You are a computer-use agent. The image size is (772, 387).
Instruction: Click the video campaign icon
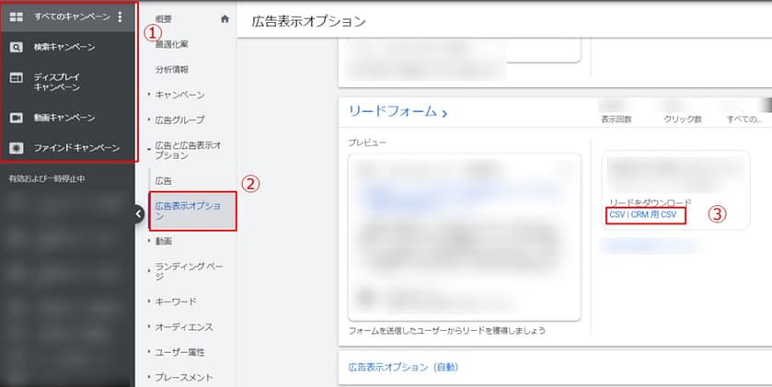(17, 118)
